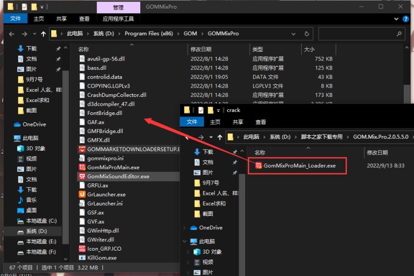Open 共享 tab in GOMMixPro window
Image resolution: width=414 pixels, height=276 pixels.
62,19
